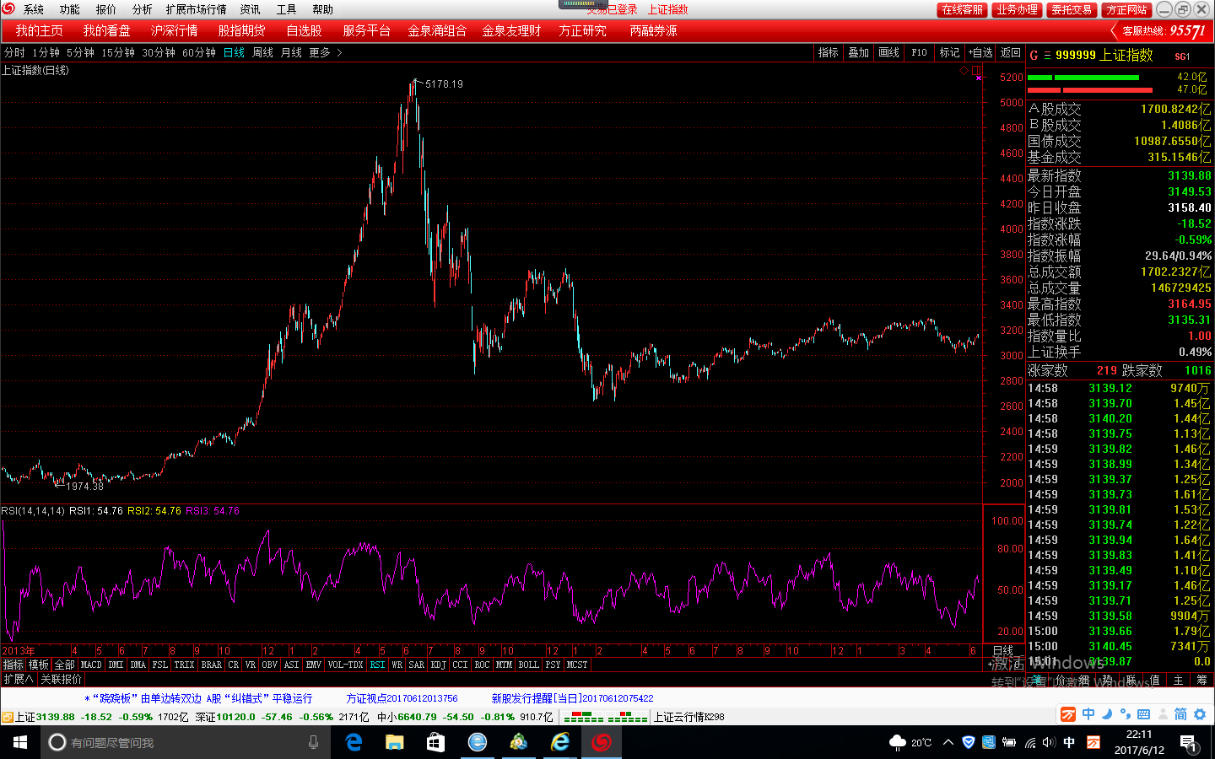
Task: Open the 新股发行提醒 news link
Action: click(x=573, y=698)
